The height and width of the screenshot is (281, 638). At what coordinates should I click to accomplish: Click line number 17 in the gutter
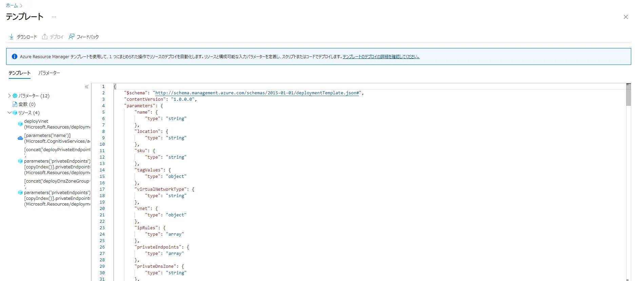pos(102,189)
